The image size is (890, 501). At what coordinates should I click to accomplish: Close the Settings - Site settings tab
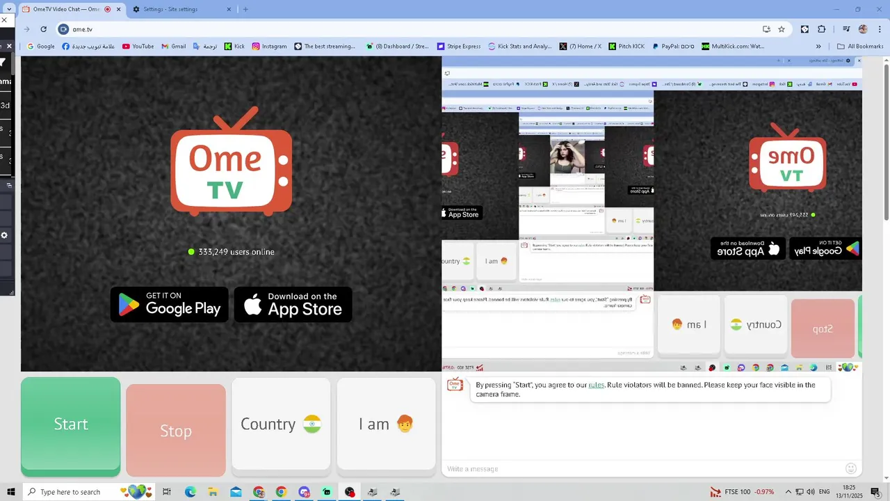pyautogui.click(x=229, y=9)
